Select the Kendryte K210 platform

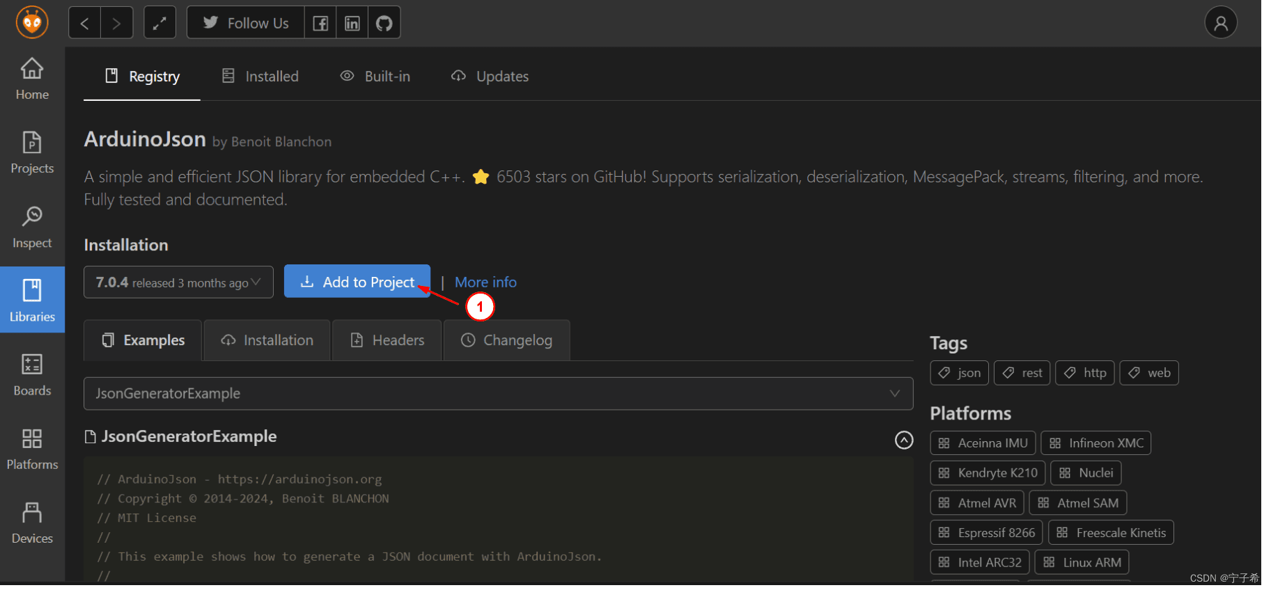tap(988, 473)
